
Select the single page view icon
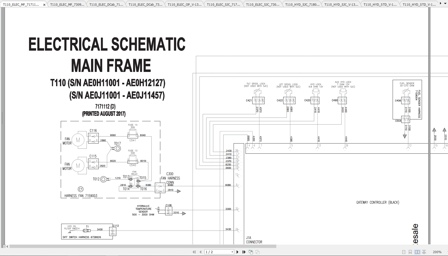pos(404,252)
